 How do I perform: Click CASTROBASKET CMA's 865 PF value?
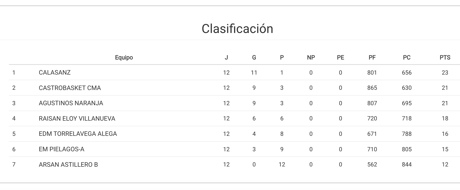coord(372,88)
